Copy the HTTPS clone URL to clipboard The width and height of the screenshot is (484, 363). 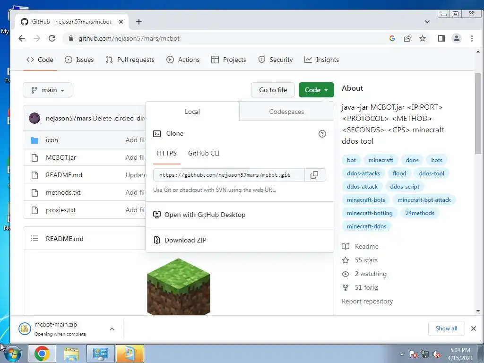314,175
